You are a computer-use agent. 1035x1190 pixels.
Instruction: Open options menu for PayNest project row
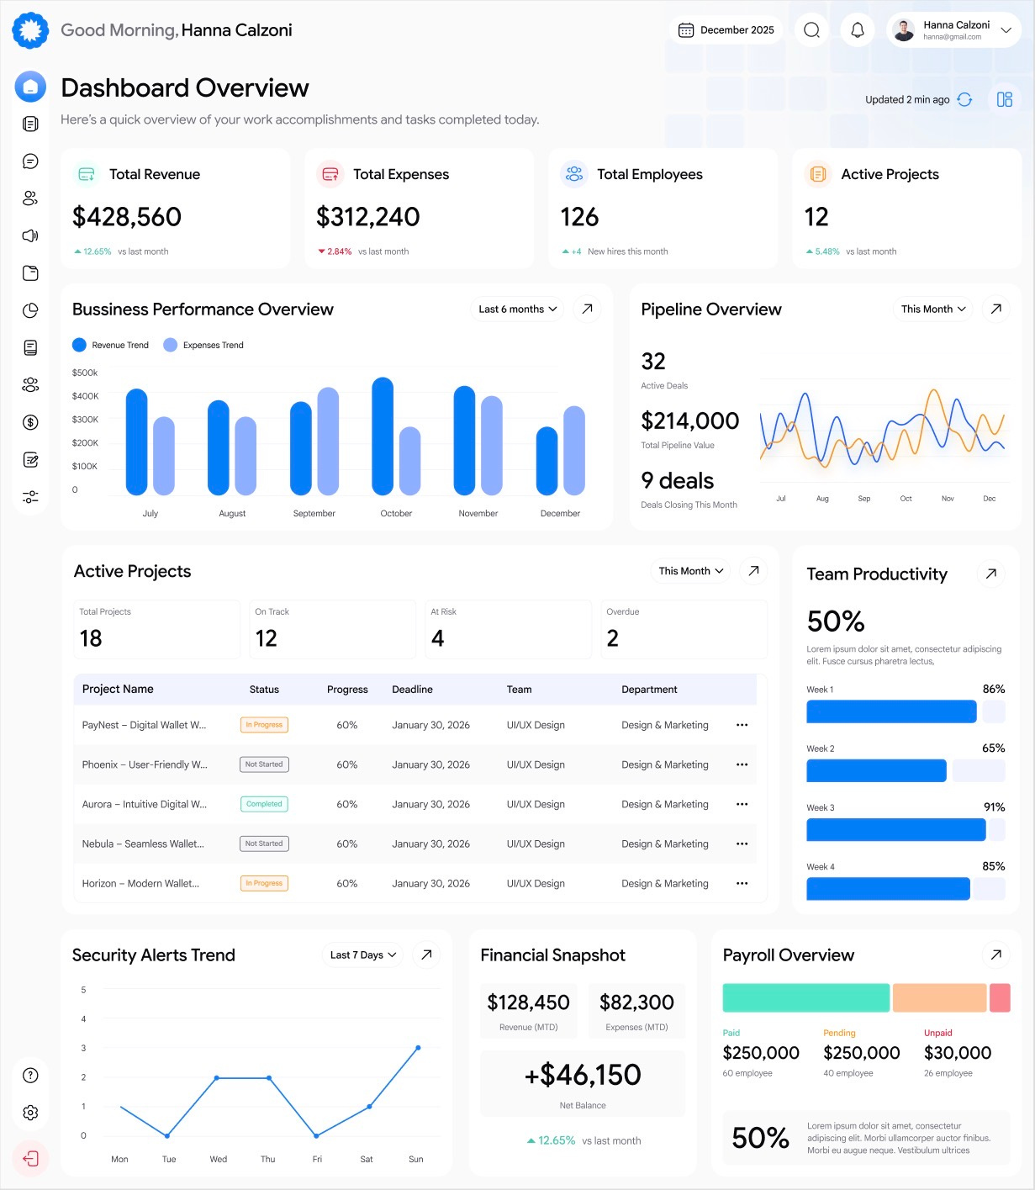tap(742, 724)
